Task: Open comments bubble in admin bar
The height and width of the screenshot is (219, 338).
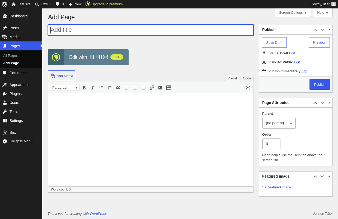Action: point(59,4)
